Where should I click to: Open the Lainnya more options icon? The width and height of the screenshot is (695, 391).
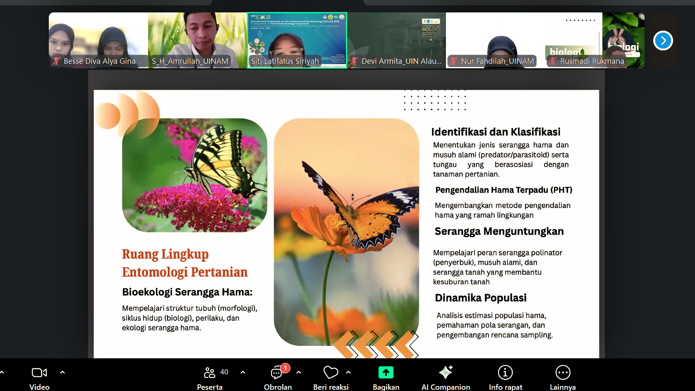point(563,372)
